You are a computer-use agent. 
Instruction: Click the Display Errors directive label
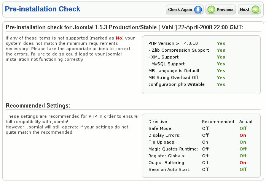coord(164,135)
